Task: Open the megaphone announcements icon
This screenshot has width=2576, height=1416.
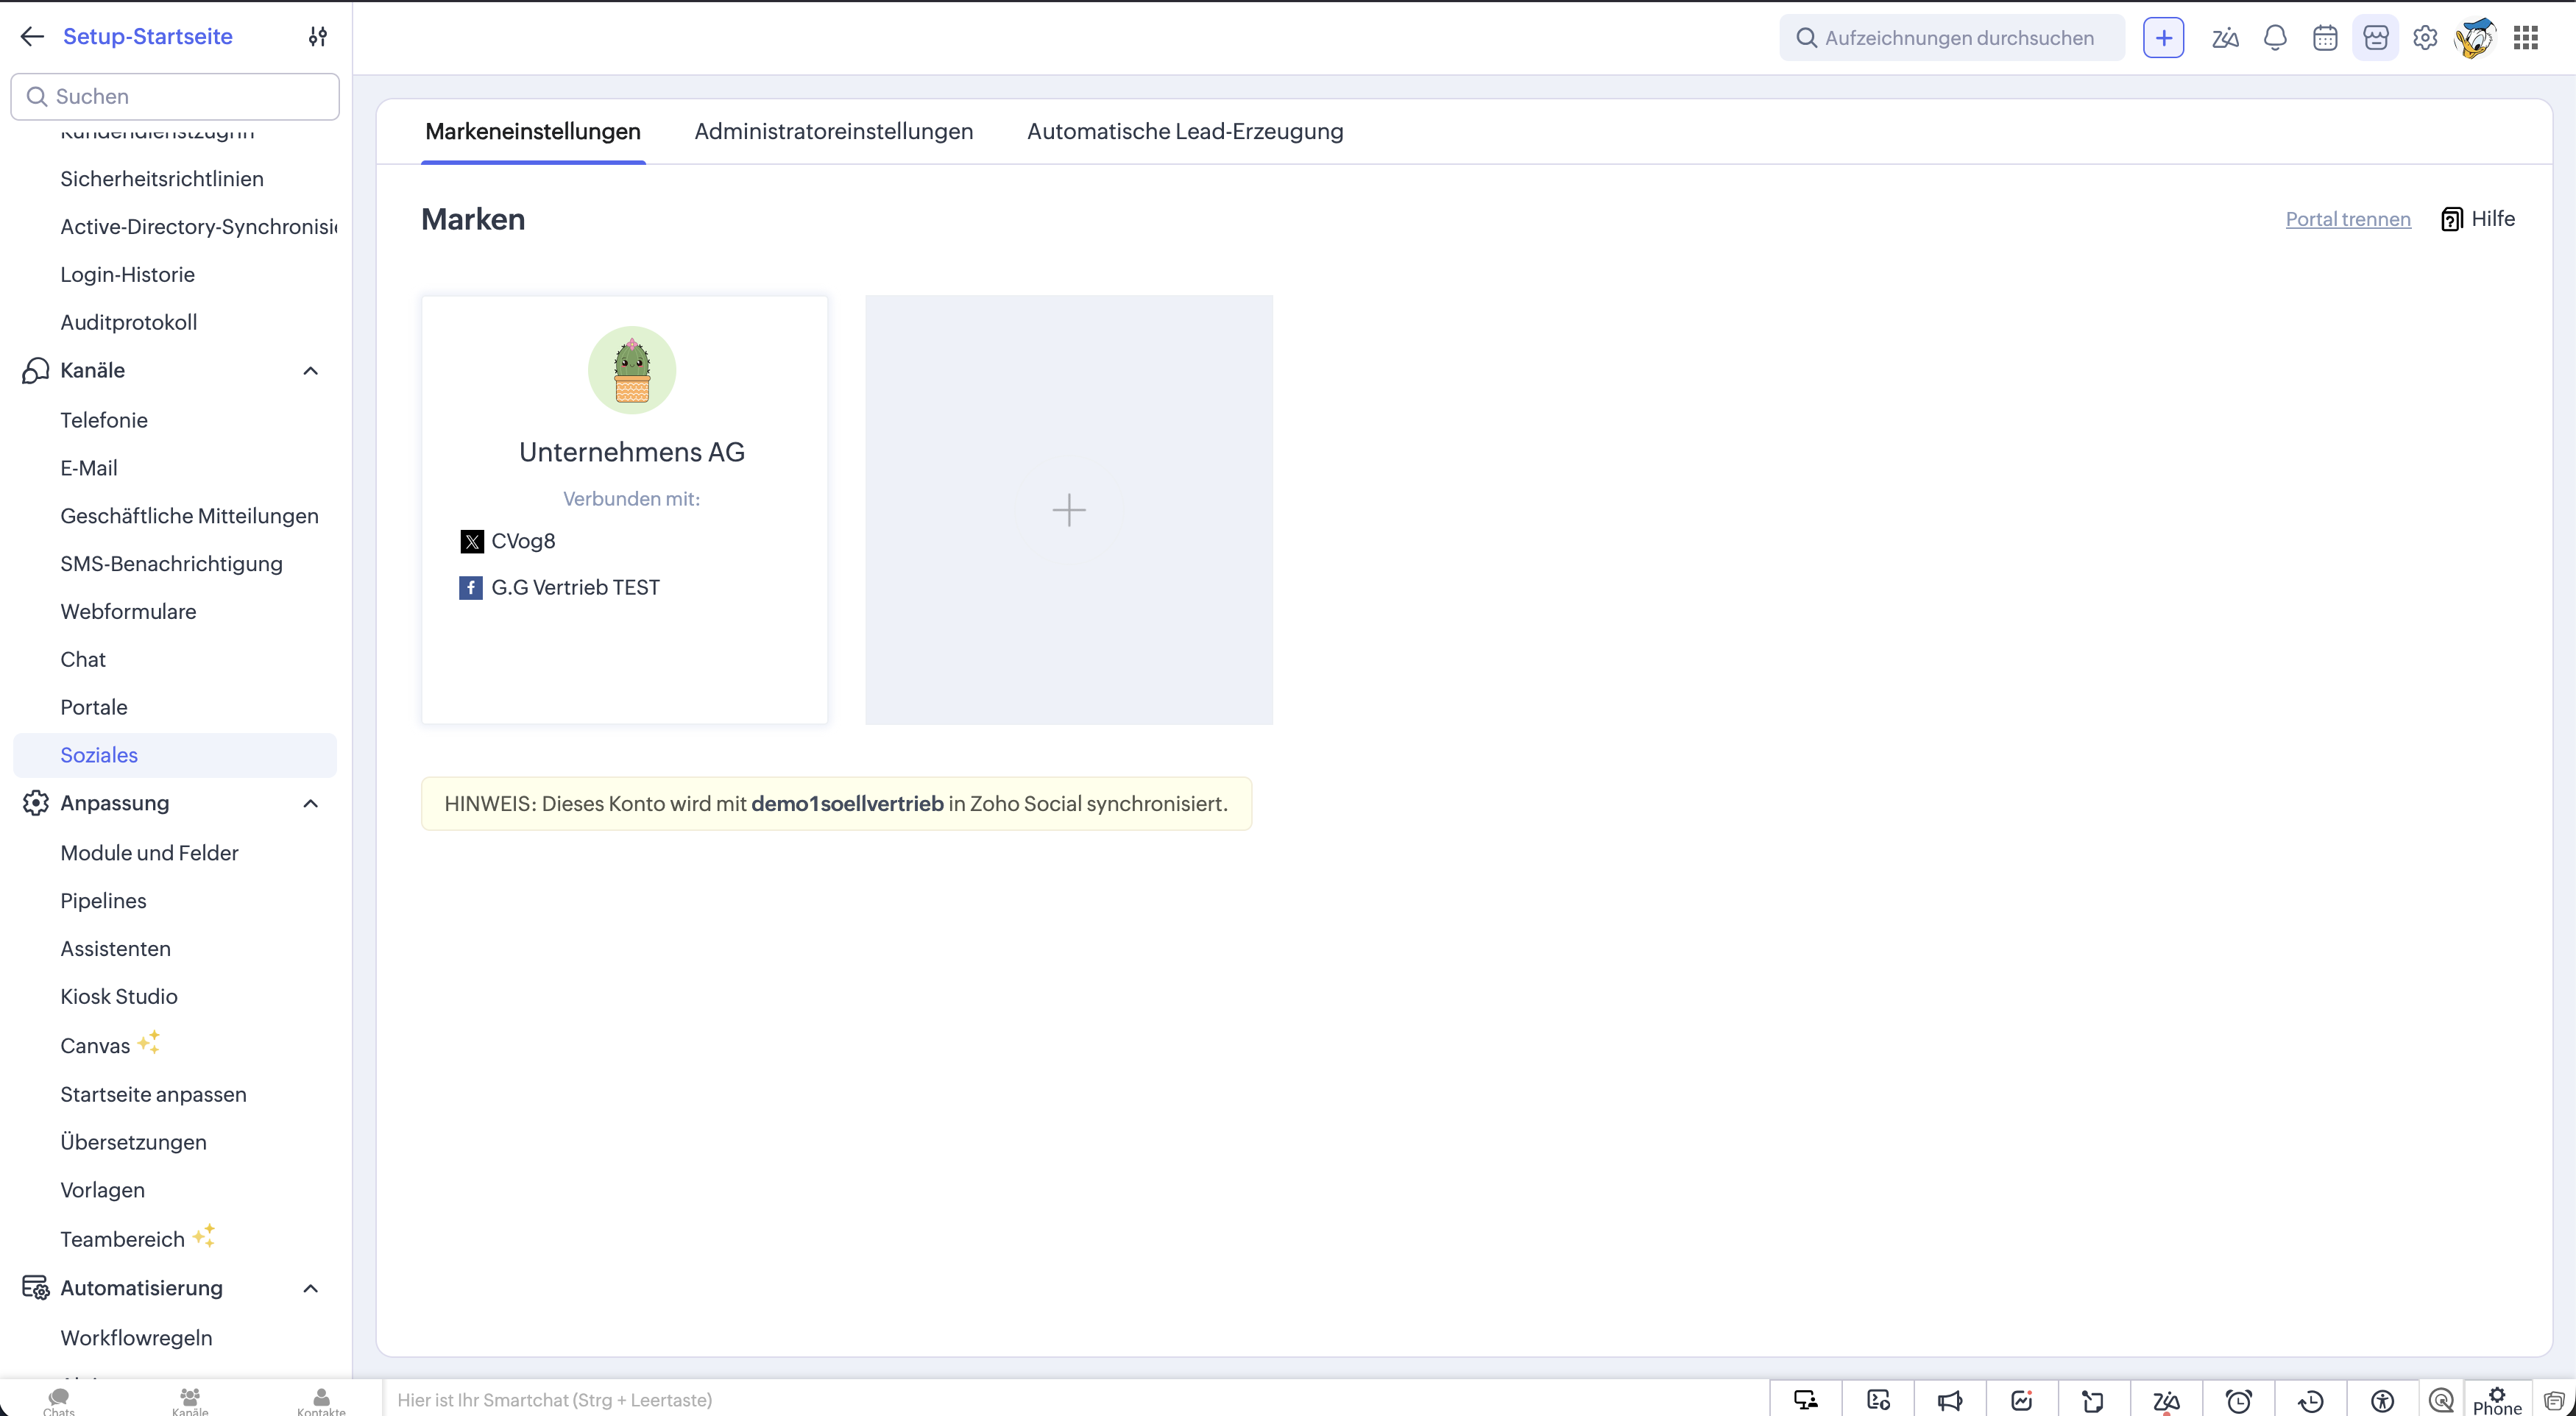Action: coord(1950,1400)
